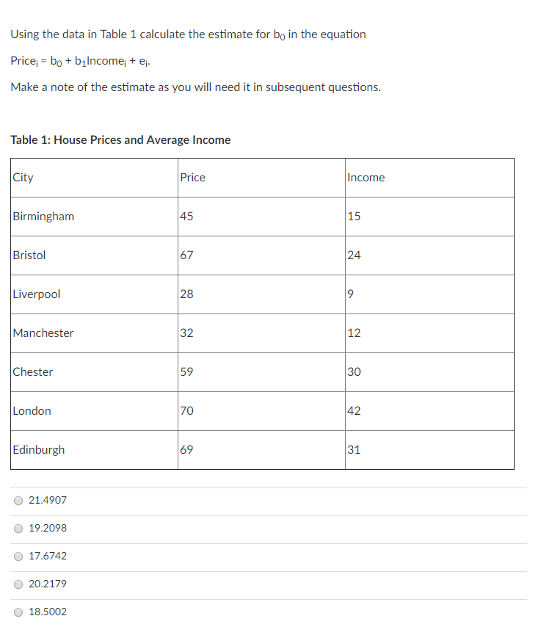Select the radio button for answer 20.2179

click(x=18, y=584)
